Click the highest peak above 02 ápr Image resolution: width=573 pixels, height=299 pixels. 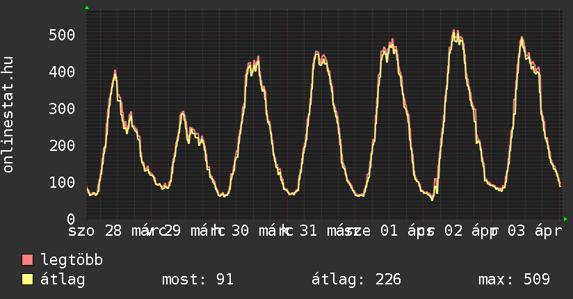coord(453,31)
